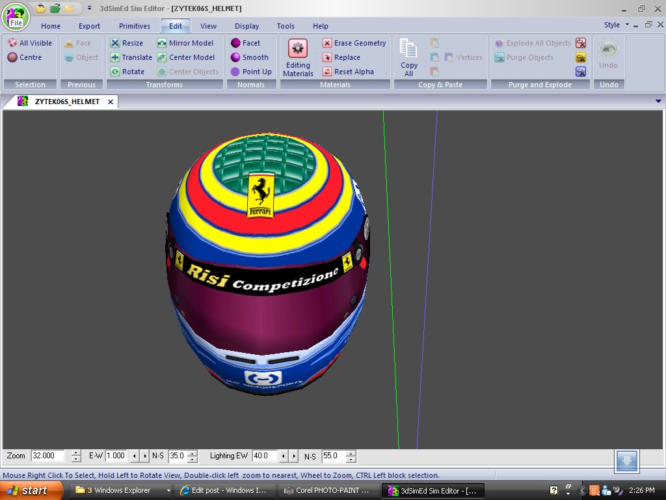The width and height of the screenshot is (666, 500).
Task: Apply Facet normals
Action: pyautogui.click(x=245, y=43)
